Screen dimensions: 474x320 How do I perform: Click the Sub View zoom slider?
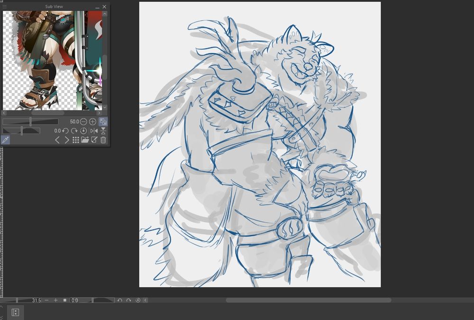(31, 122)
